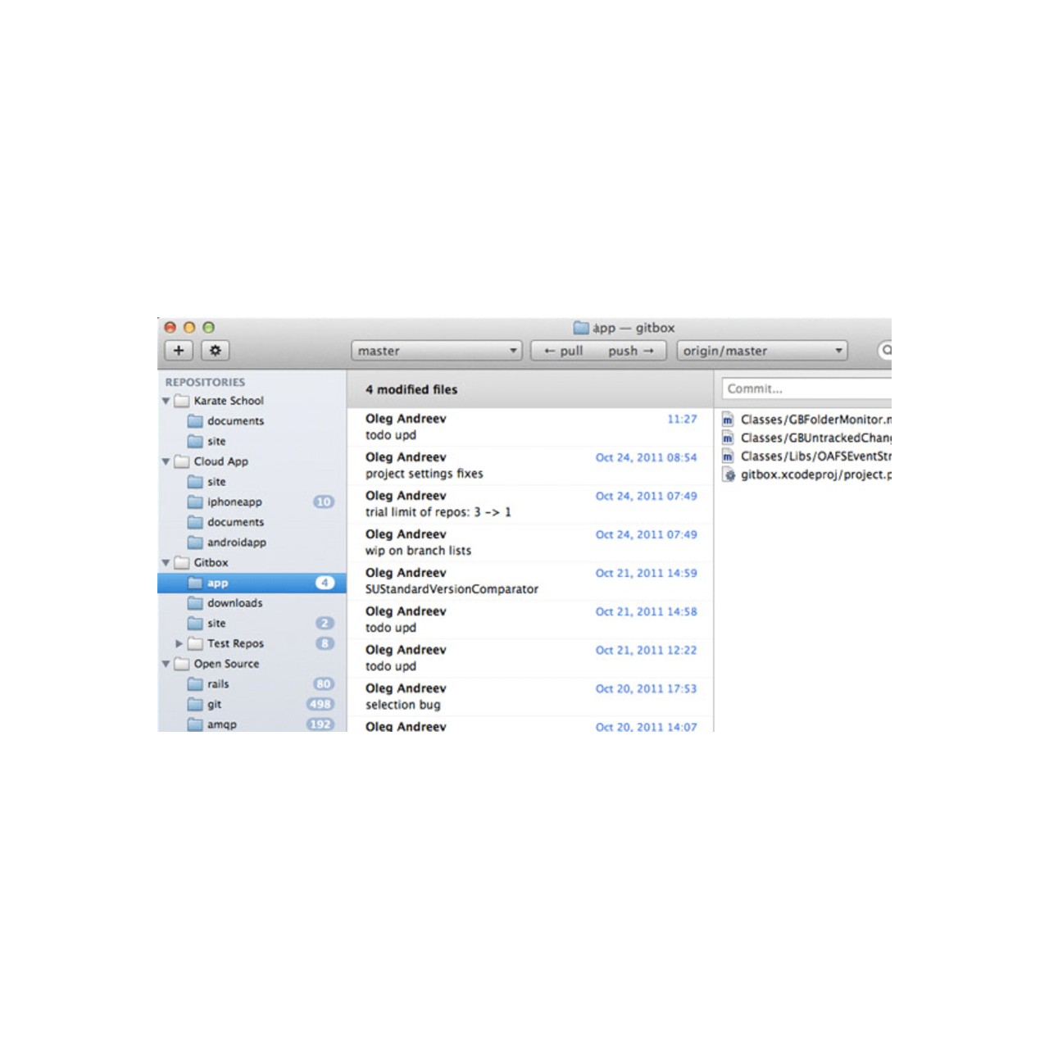Open the origin/master remote branch dropdown
The height and width of the screenshot is (1049, 1049).
coord(761,350)
